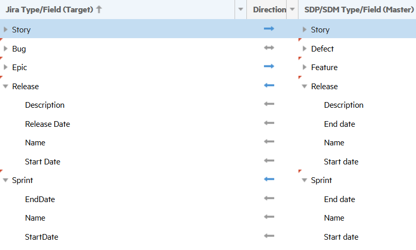416x250 pixels.
Task: Click the bidirectional arrow in Bug row
Action: pos(269,48)
